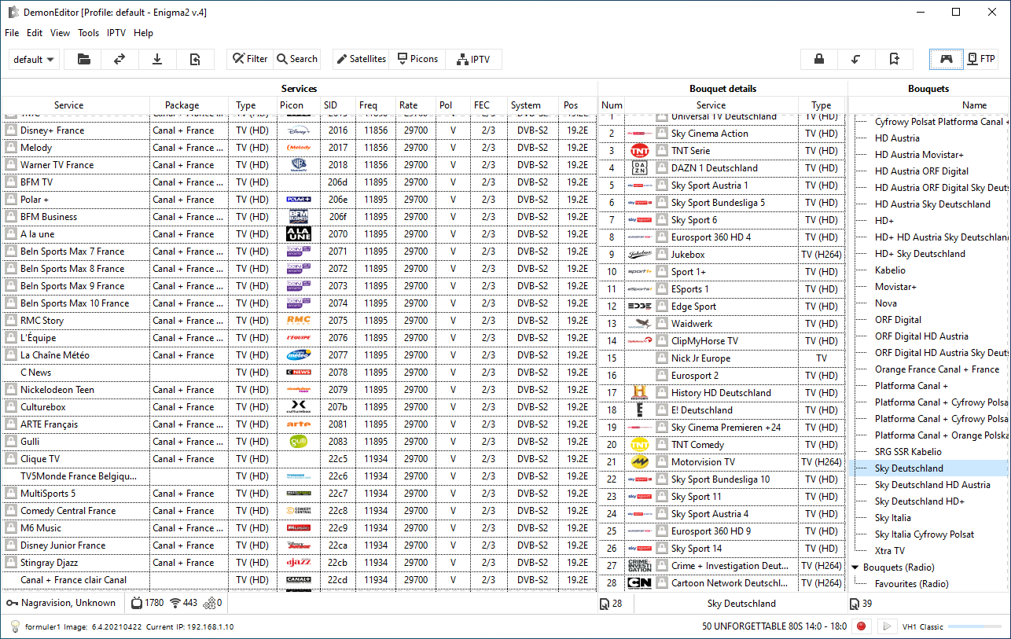The image size is (1011, 639).
Task: Toggle the FTP panel button
Action: pyautogui.click(x=981, y=59)
